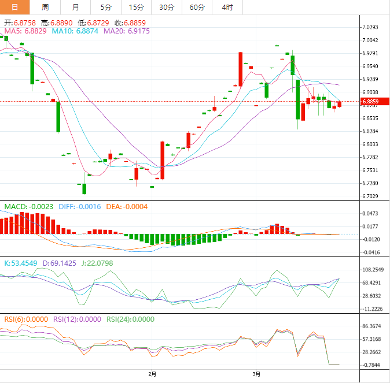Click the MA10: 6.8874 label
The width and height of the screenshot is (390, 383).
click(75, 31)
